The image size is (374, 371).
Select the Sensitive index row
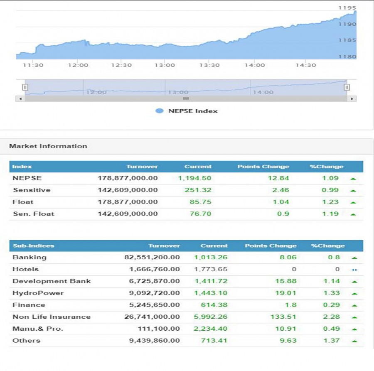click(32, 190)
